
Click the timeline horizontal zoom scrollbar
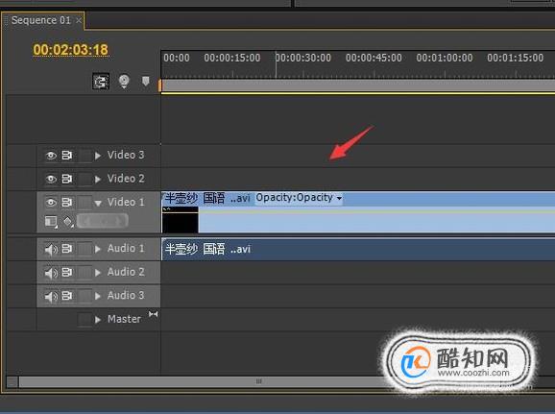[x=258, y=381]
